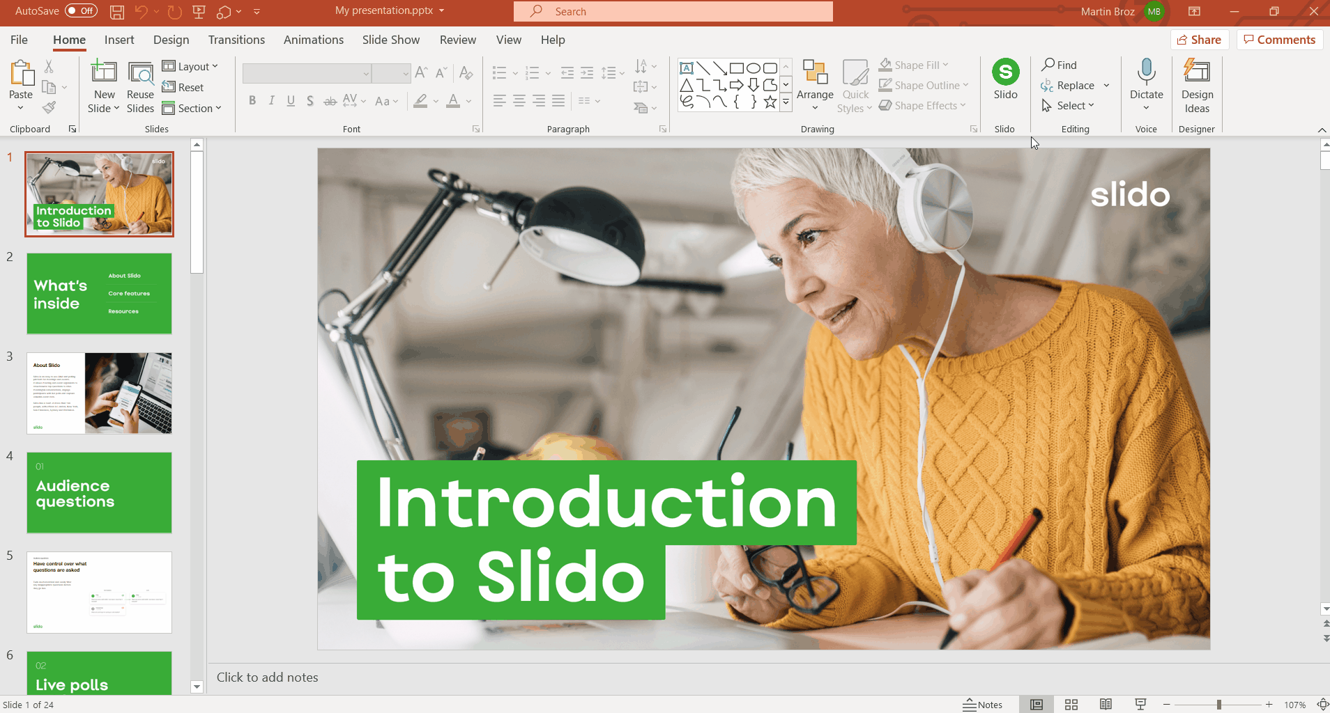This screenshot has height=713, width=1330.
Task: Select the rectangle shape in gallery
Action: tap(737, 68)
